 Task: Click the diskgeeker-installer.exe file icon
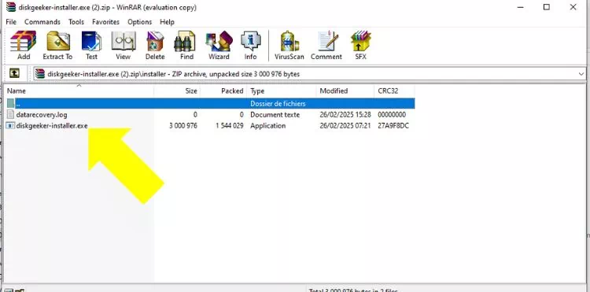11,126
